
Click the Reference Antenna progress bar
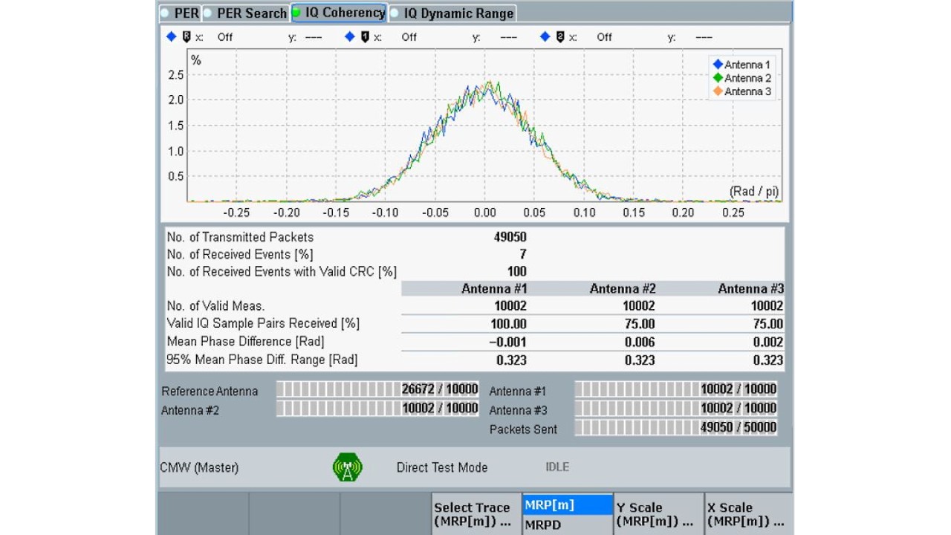[x=377, y=389]
